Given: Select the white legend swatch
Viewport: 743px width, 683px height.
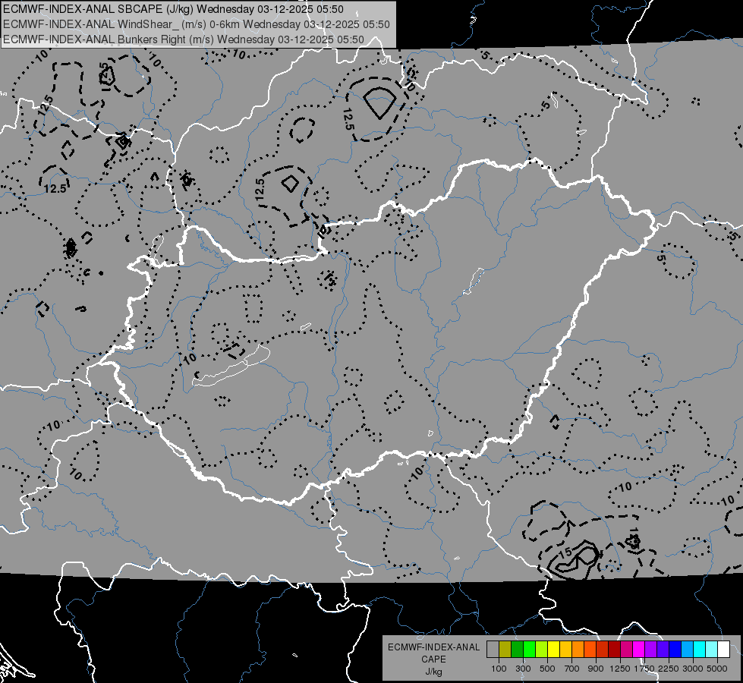Looking at the screenshot, I should pos(723,650).
